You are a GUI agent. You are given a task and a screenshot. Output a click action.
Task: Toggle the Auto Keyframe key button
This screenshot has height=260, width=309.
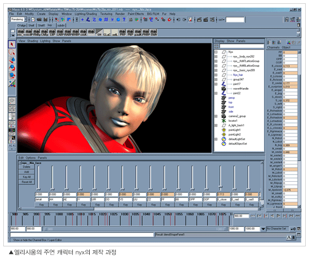point(293,228)
